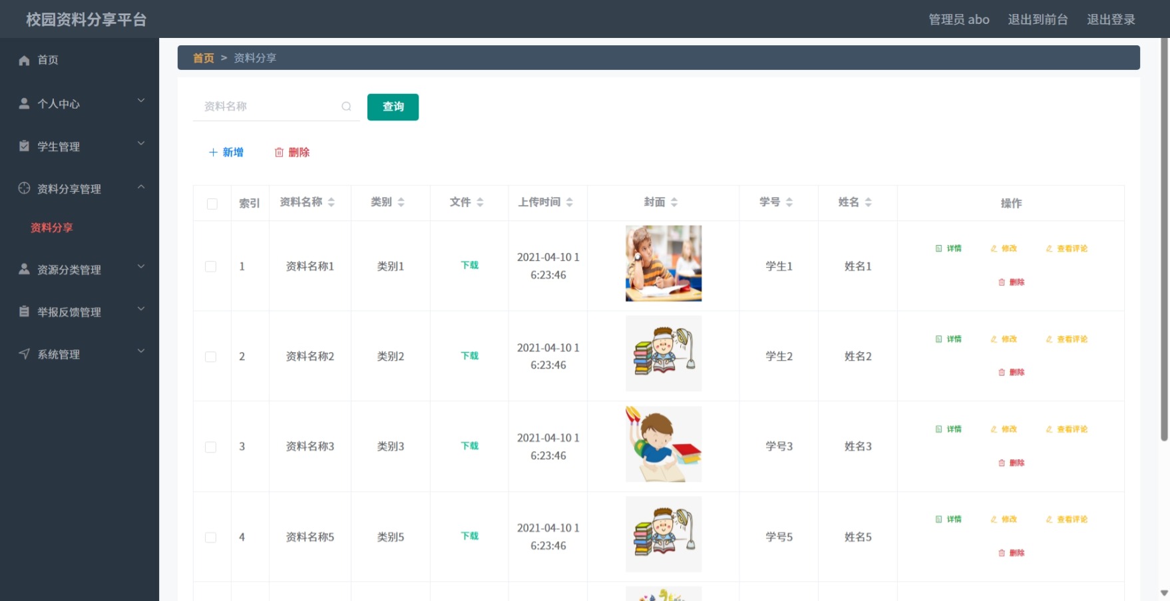Click the home icon in sidebar
The image size is (1170, 601).
coord(25,61)
